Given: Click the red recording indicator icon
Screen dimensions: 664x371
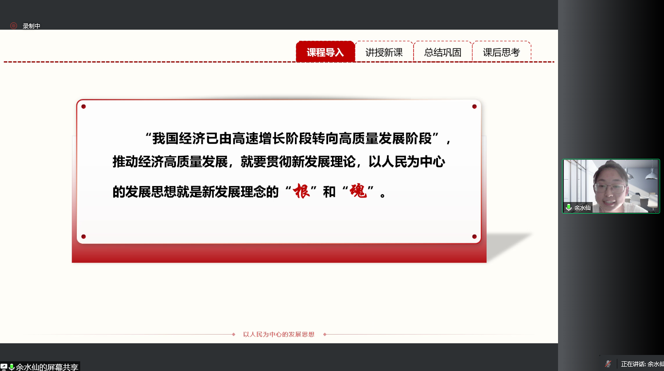Looking at the screenshot, I should point(14,26).
